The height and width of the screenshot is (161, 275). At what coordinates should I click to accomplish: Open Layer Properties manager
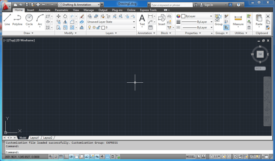pyautogui.click(x=90, y=16)
